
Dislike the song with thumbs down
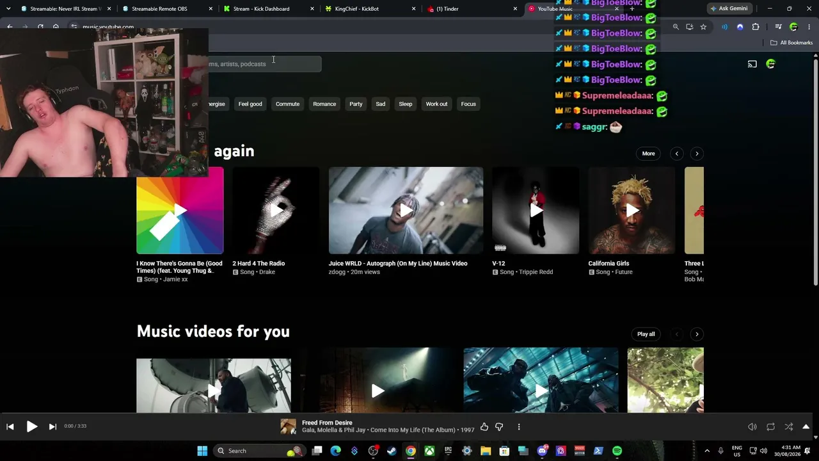[499, 426]
